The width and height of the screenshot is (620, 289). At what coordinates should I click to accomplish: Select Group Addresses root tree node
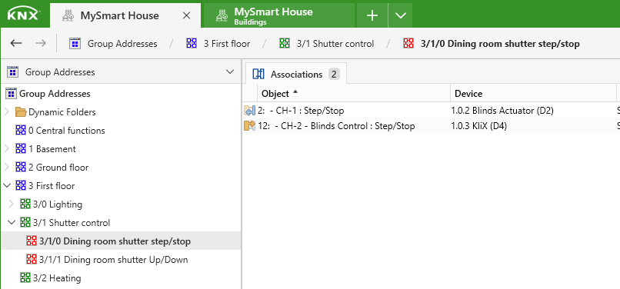tap(55, 94)
